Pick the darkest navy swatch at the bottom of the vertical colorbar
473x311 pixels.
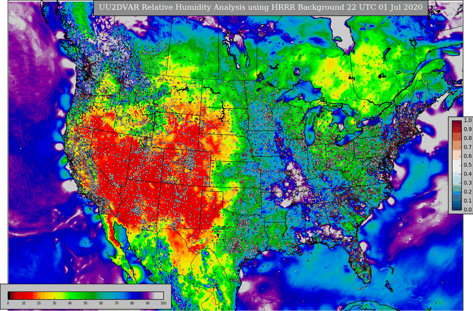(457, 208)
